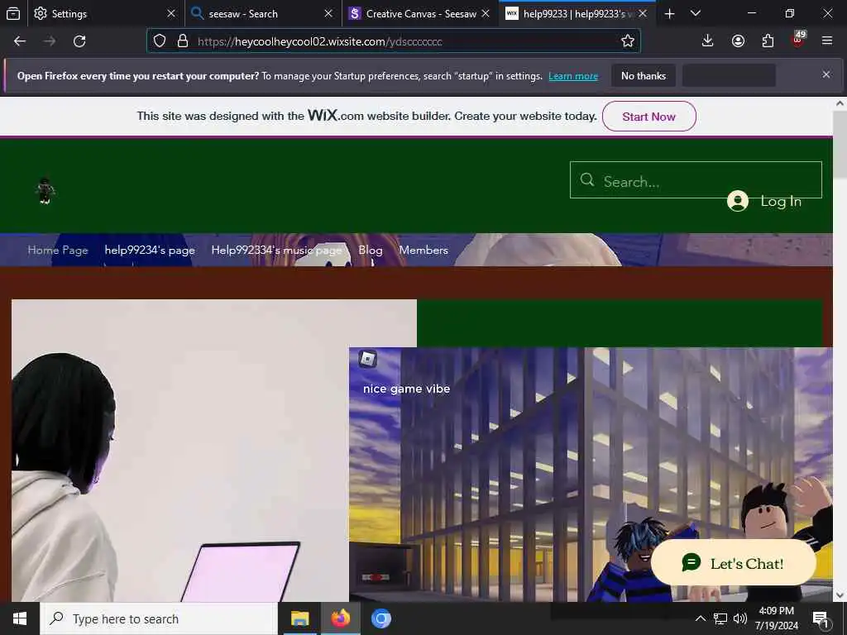Open help99234's page menu item
This screenshot has width=847, height=635.
click(150, 250)
